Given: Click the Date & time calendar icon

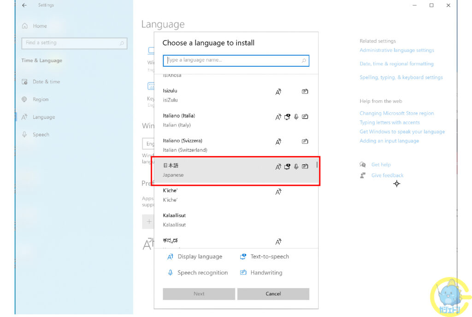Looking at the screenshot, I should (25, 82).
